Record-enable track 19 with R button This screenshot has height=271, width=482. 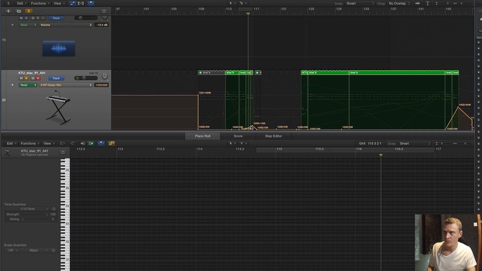pyautogui.click(x=38, y=18)
